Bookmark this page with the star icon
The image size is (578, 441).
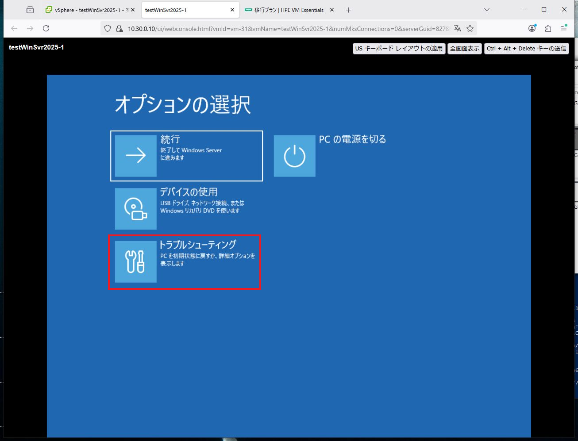tap(470, 28)
